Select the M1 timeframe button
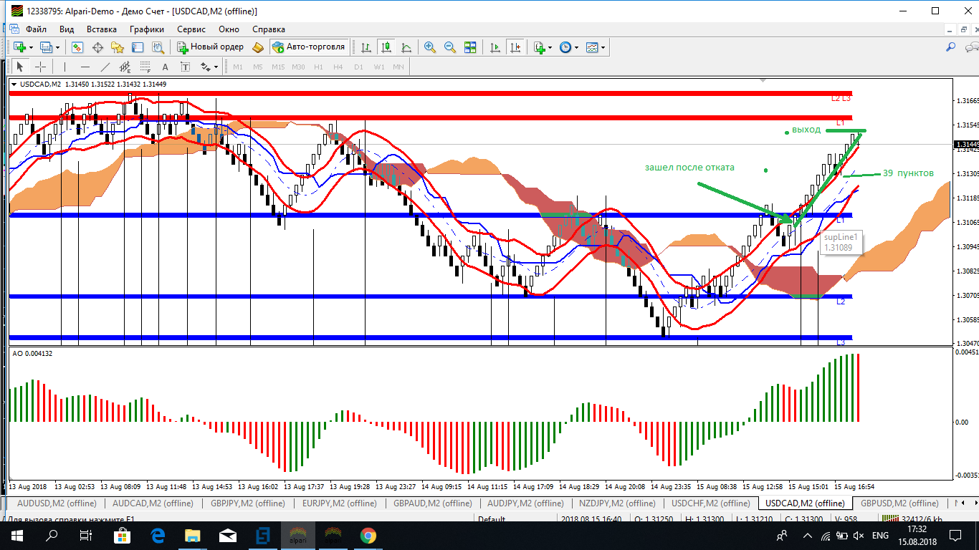Viewport: 979px width, 550px height. [x=238, y=67]
